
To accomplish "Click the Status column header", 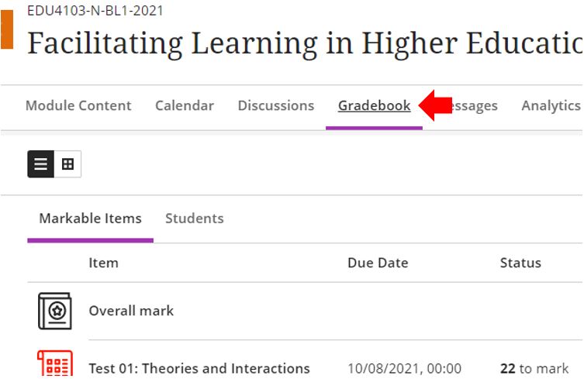I will pos(520,264).
